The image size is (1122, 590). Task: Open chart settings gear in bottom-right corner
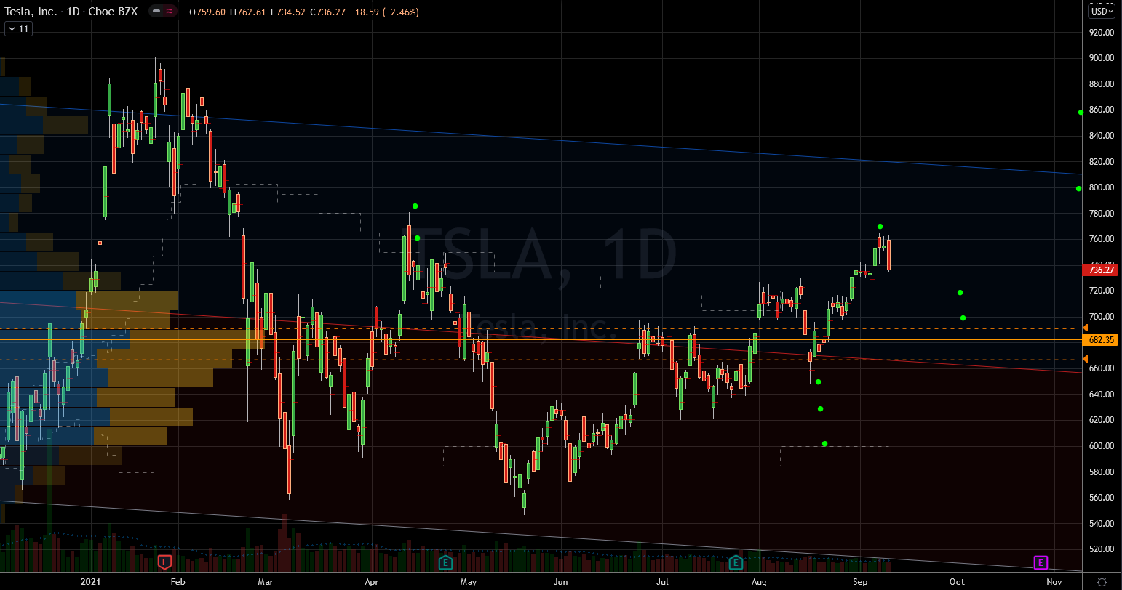(1102, 582)
